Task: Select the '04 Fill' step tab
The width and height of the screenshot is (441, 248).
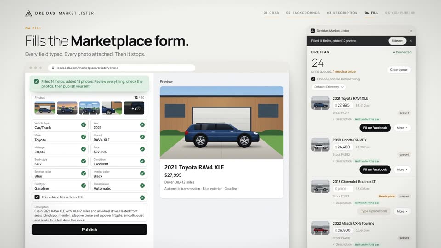Action: 371,13
